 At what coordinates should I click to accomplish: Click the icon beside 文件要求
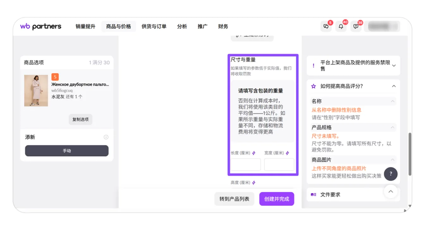[x=313, y=195]
